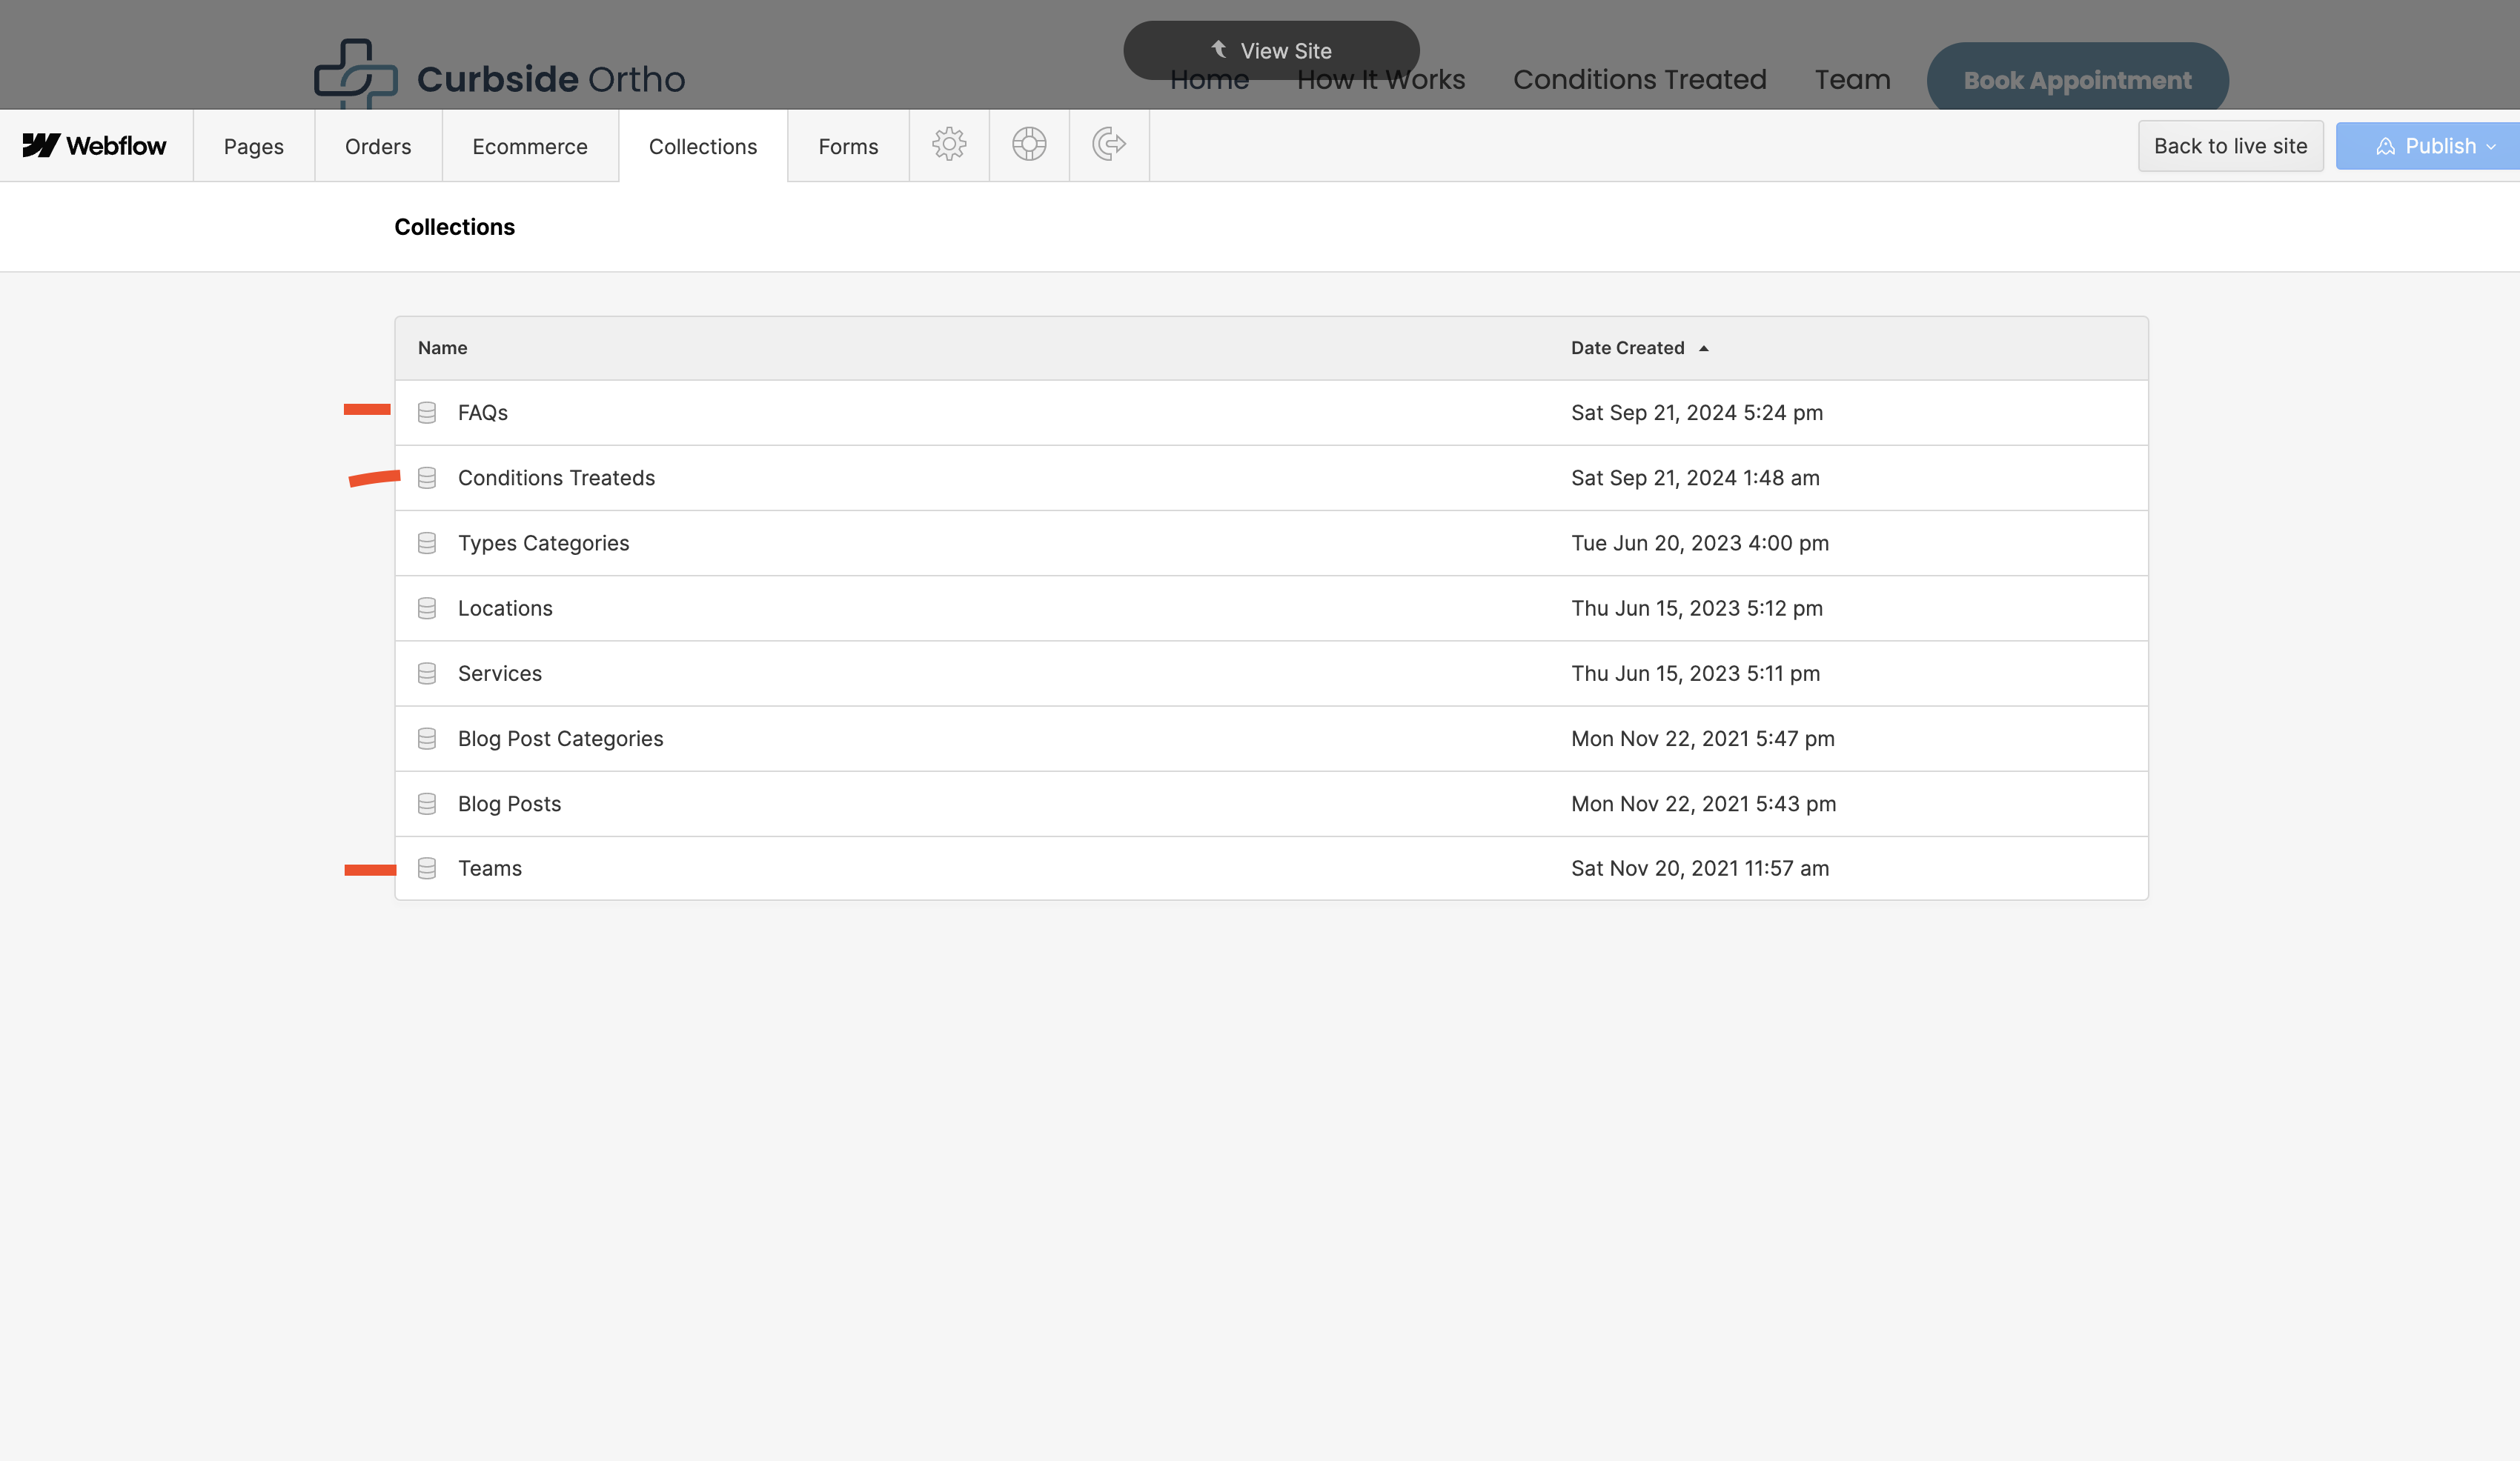Click the Webflow logo
Screen dimensions: 2520x1461
pyautogui.click(x=95, y=146)
